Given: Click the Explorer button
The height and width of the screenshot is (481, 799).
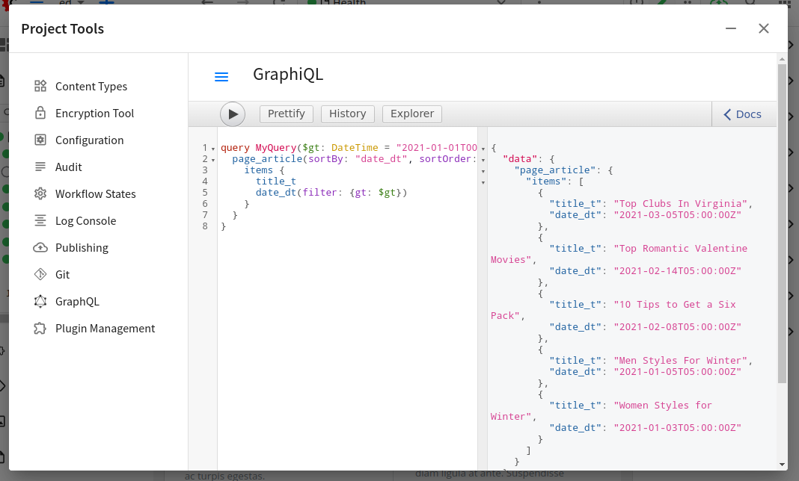Looking at the screenshot, I should 412,114.
